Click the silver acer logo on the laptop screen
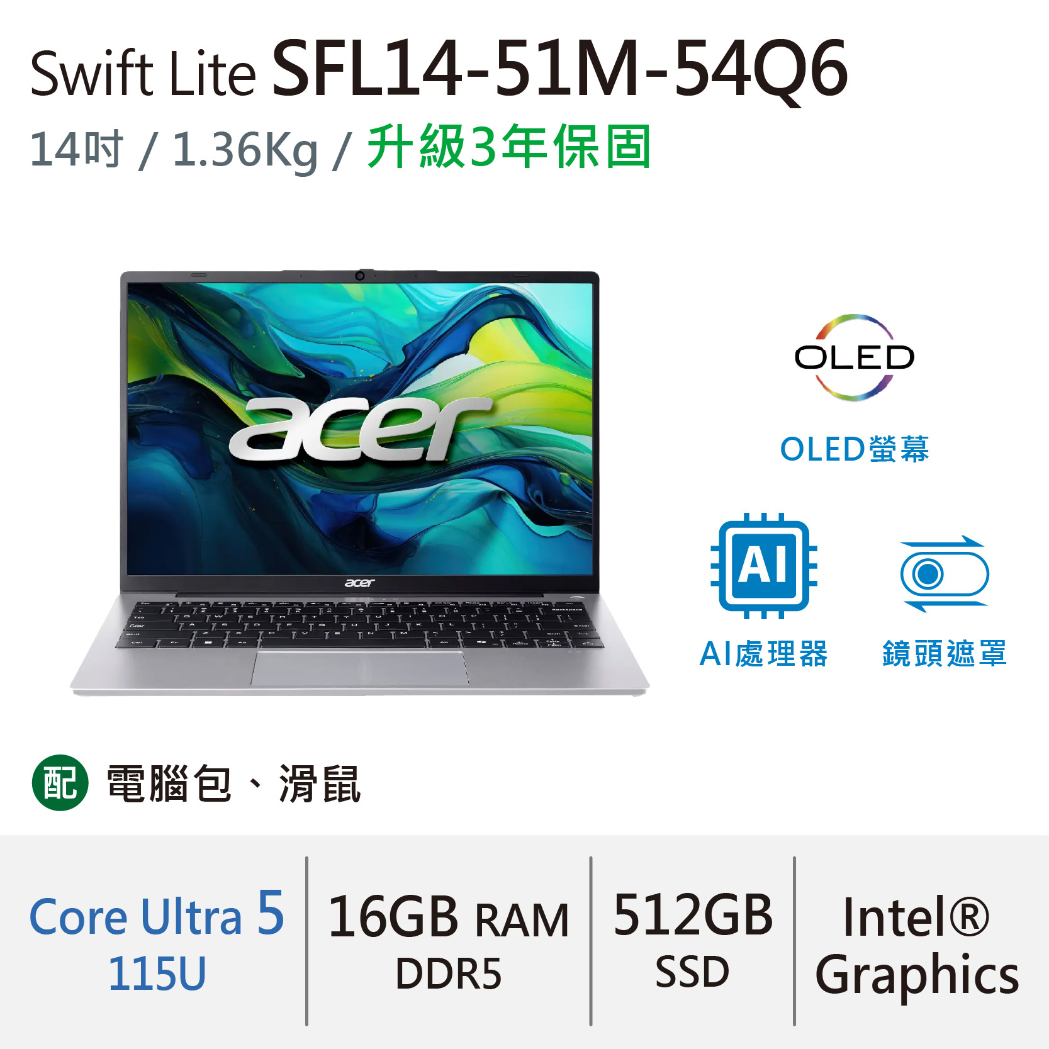Image resolution: width=1049 pixels, height=1049 pixels. tap(361, 428)
